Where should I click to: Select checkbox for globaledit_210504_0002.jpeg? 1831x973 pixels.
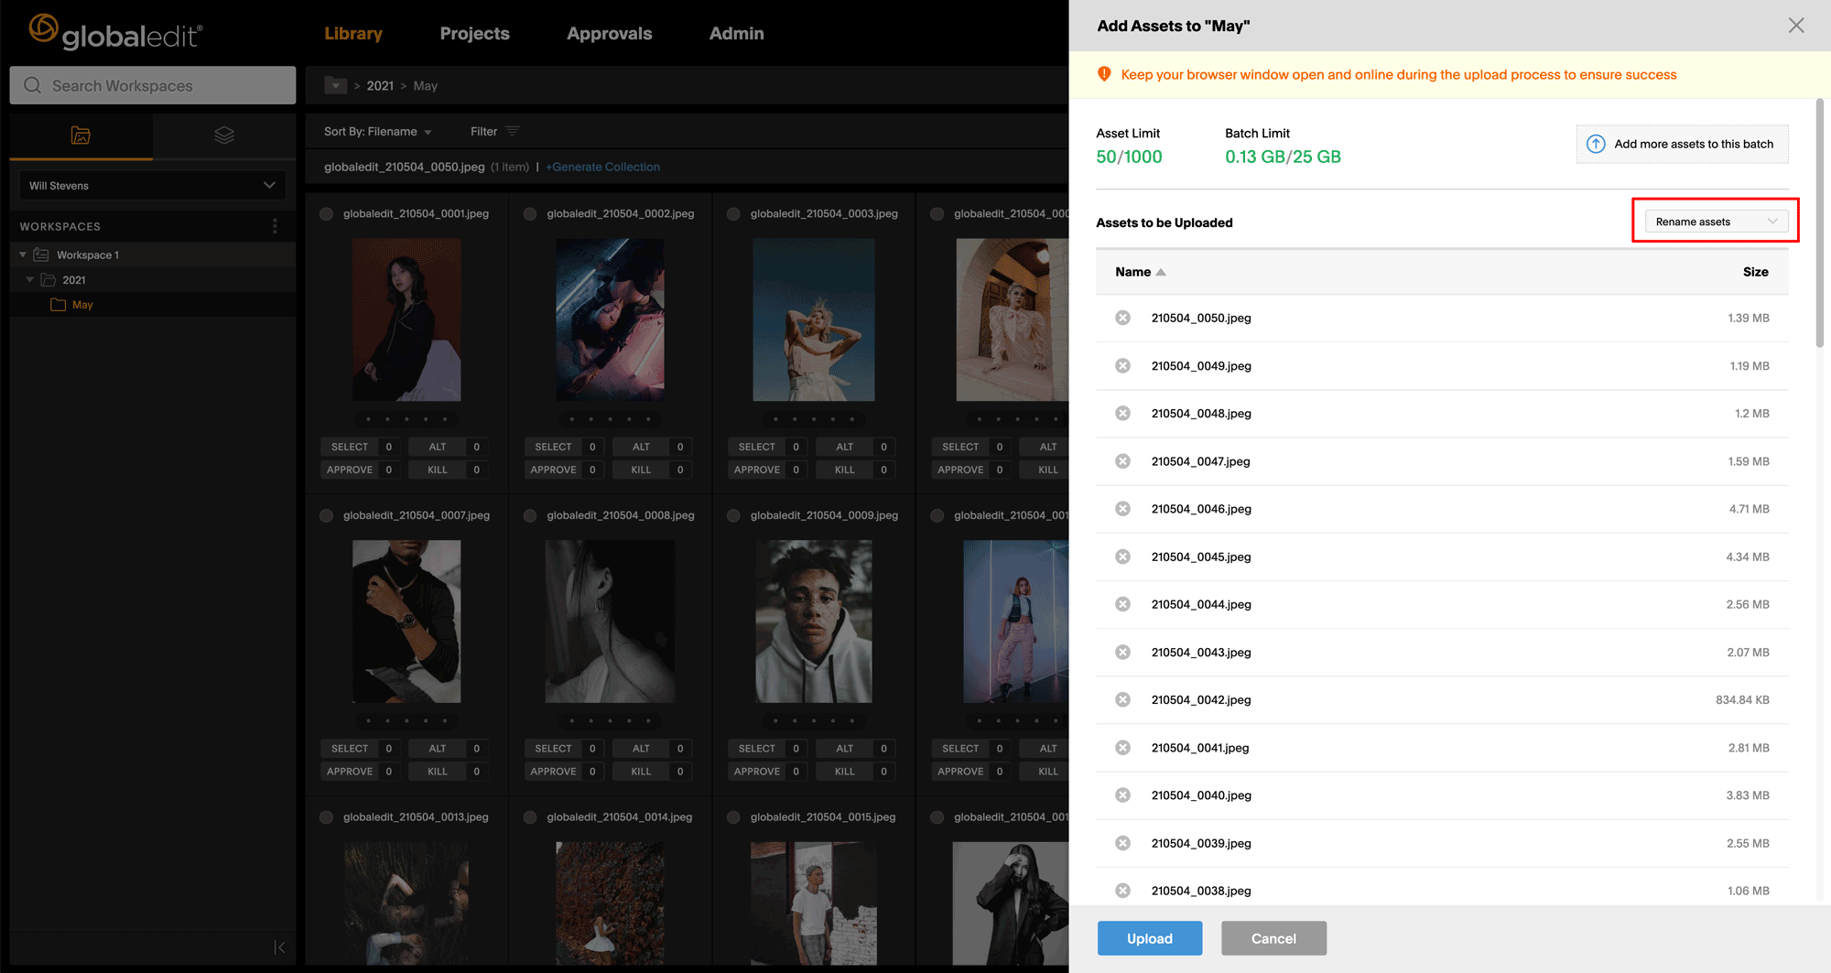click(x=530, y=214)
